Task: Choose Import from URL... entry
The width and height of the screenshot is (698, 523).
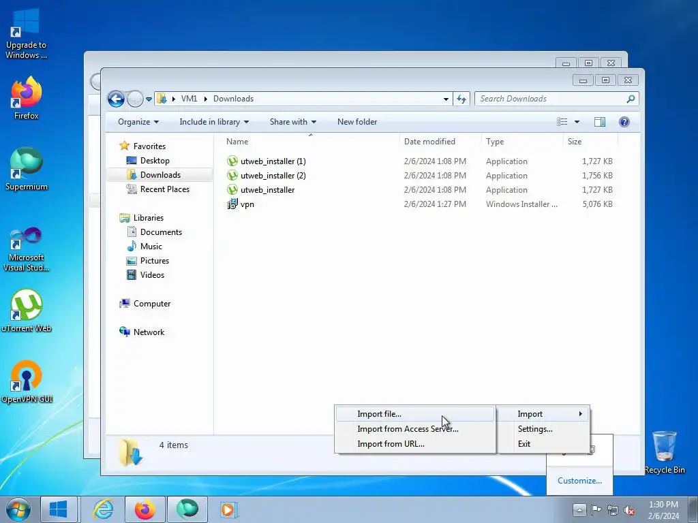Action: pyautogui.click(x=415, y=444)
